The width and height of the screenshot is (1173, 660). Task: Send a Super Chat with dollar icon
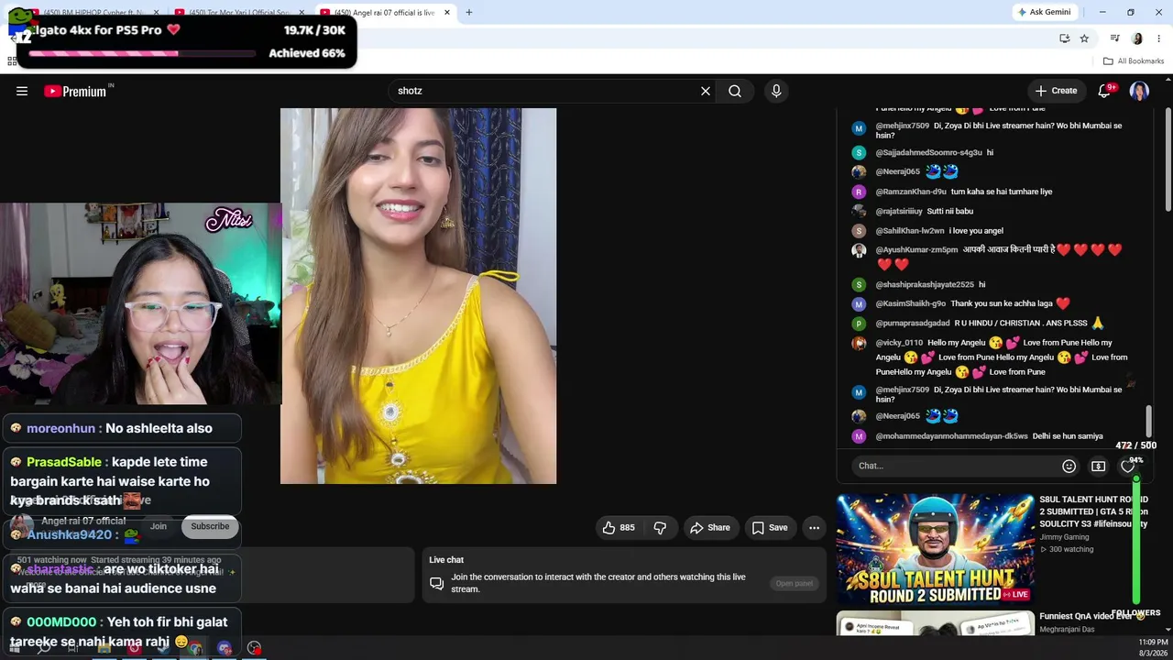click(1098, 466)
